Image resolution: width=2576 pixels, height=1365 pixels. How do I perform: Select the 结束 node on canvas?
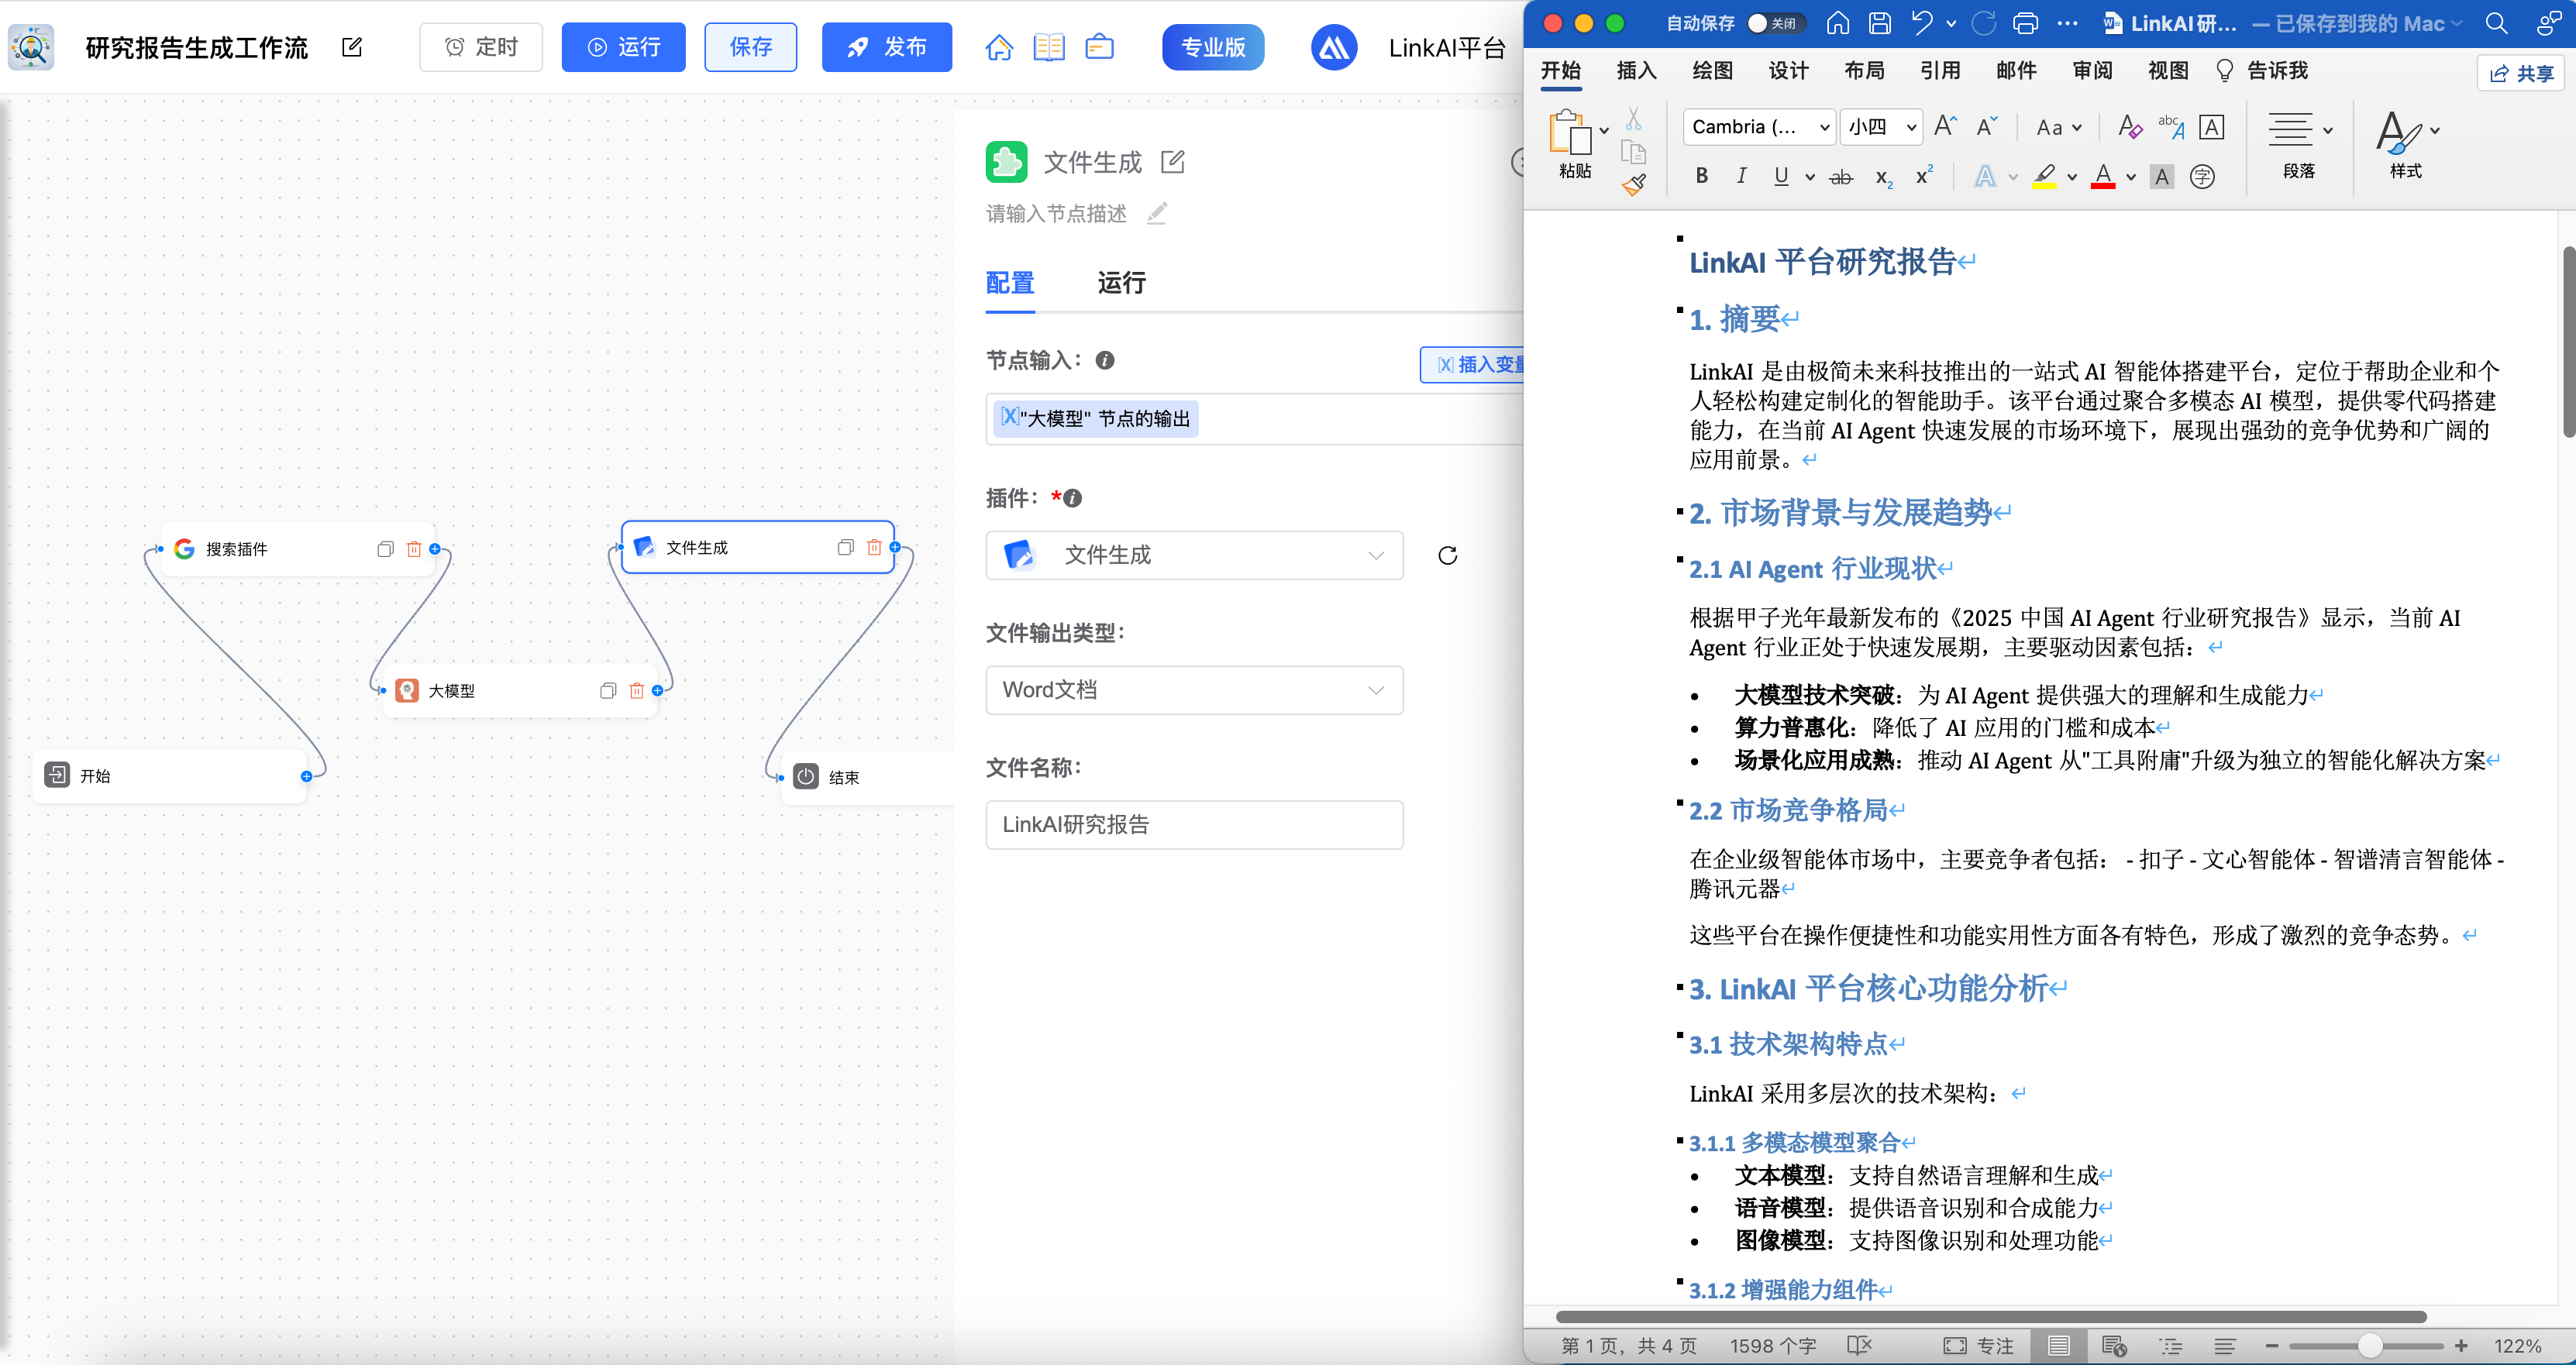[x=868, y=777]
